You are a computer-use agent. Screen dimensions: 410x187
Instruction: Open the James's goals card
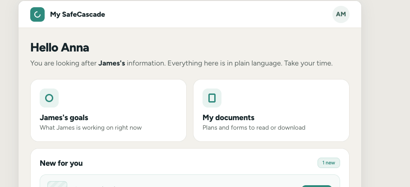(109, 110)
